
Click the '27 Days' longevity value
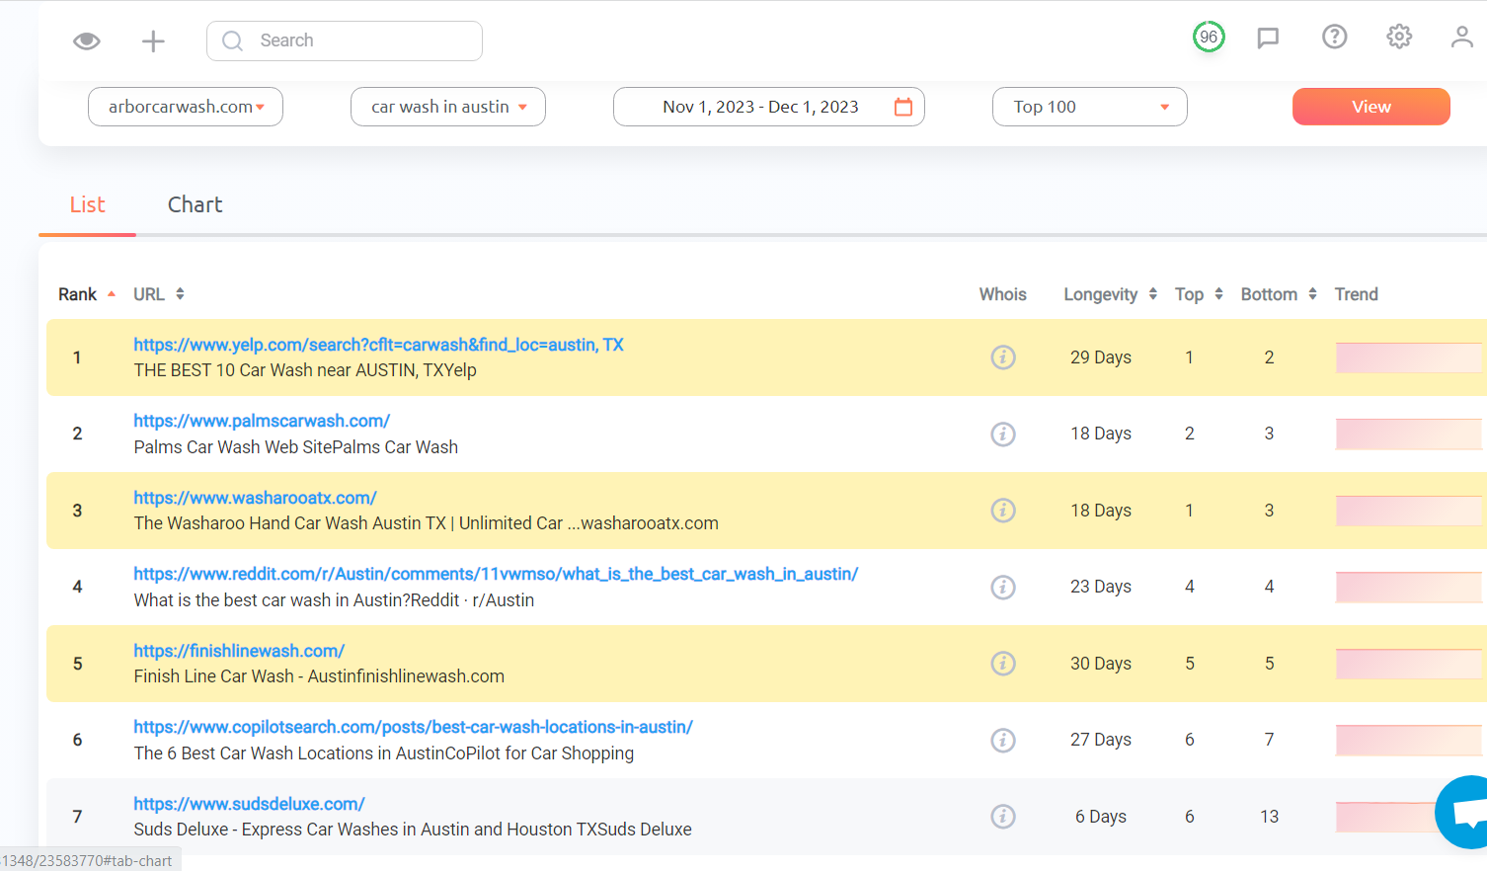[1101, 740]
